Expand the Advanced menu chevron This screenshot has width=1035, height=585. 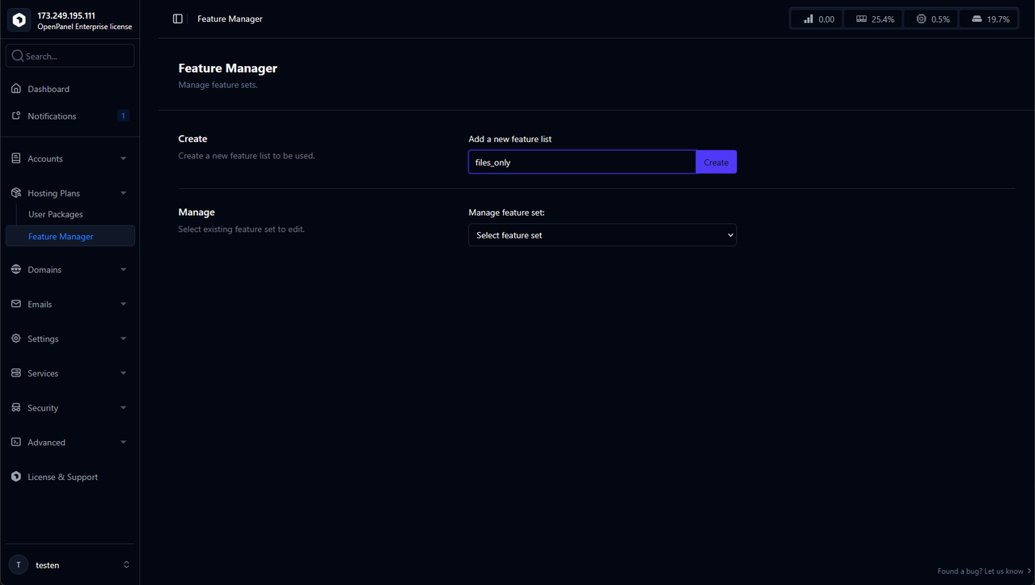pyautogui.click(x=124, y=443)
